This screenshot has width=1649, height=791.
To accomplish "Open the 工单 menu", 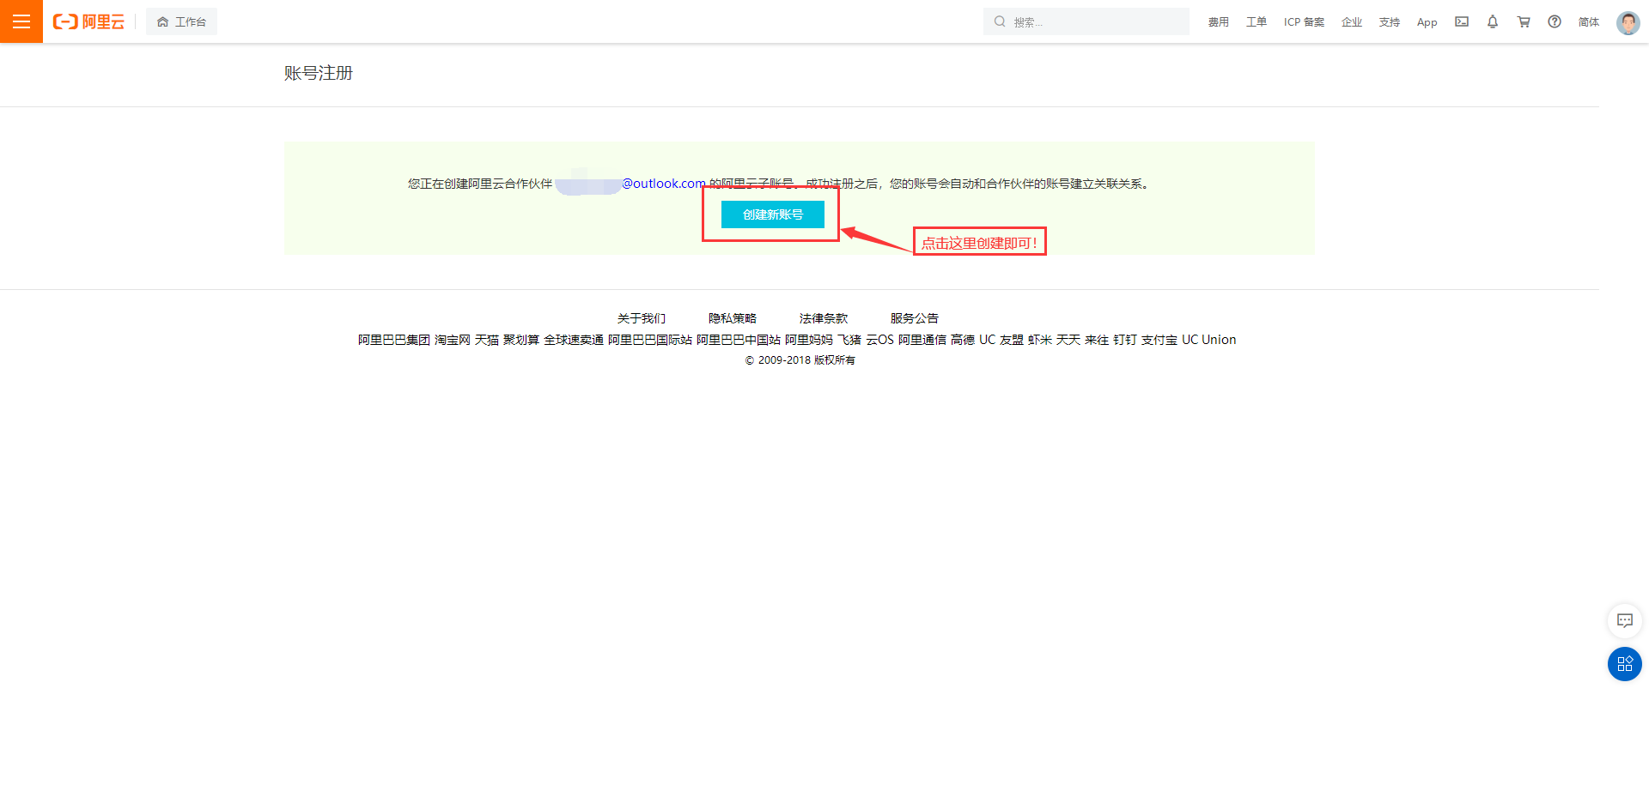I will (1257, 22).
